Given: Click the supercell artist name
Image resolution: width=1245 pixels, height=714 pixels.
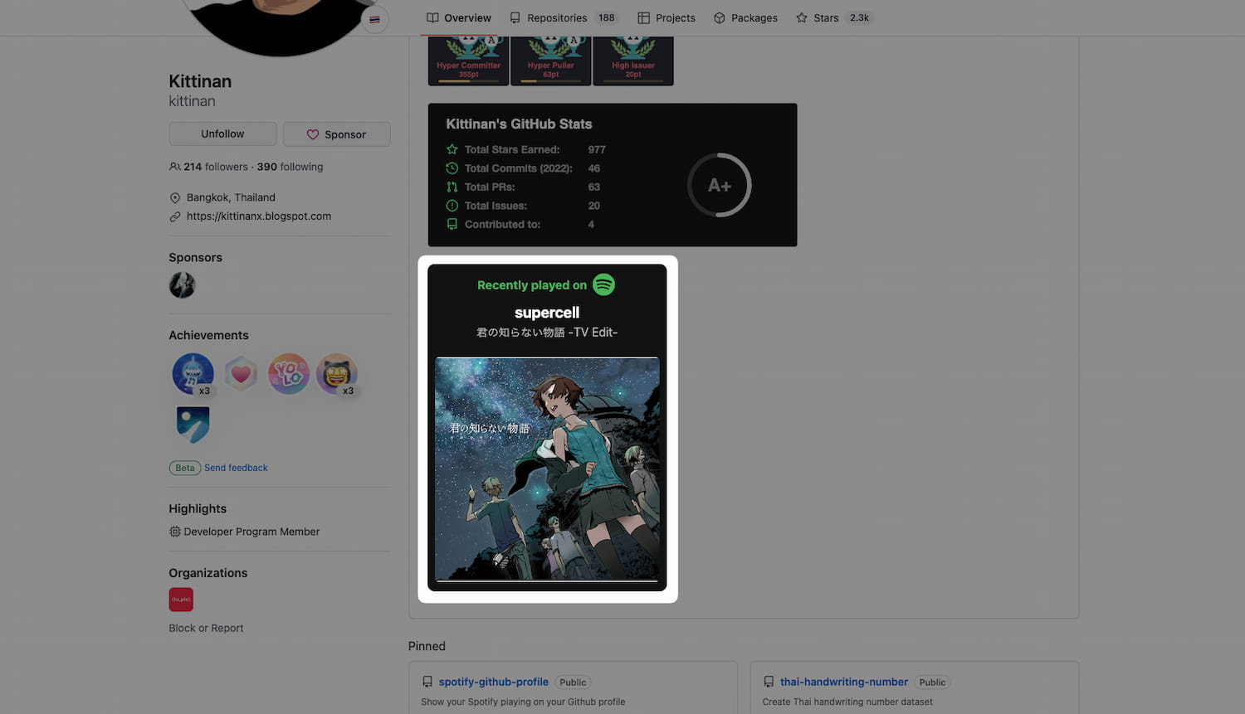Looking at the screenshot, I should [547, 313].
